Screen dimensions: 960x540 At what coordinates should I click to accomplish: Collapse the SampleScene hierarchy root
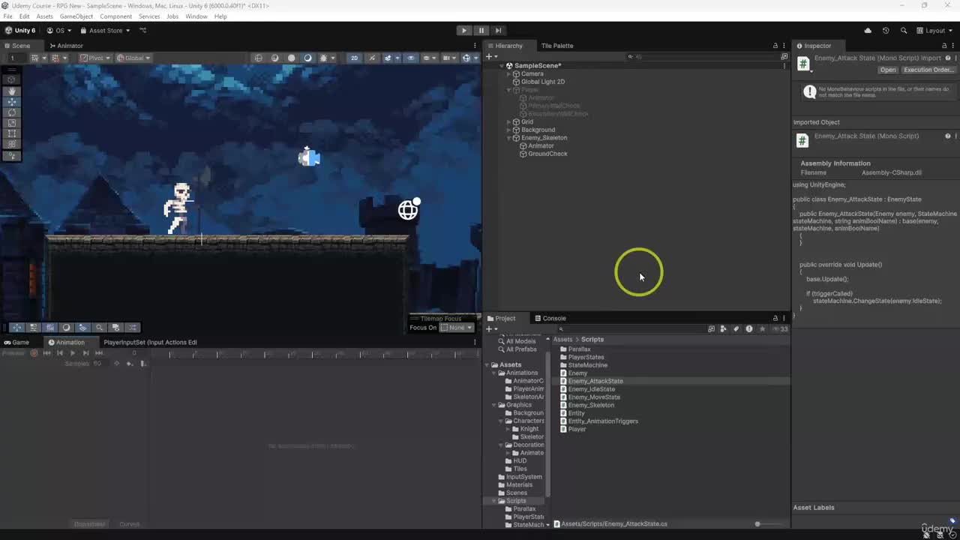[502, 66]
